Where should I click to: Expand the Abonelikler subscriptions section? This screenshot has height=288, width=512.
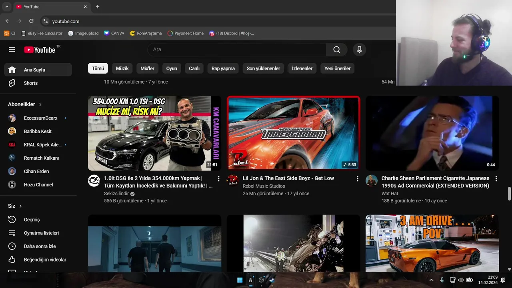click(25, 104)
